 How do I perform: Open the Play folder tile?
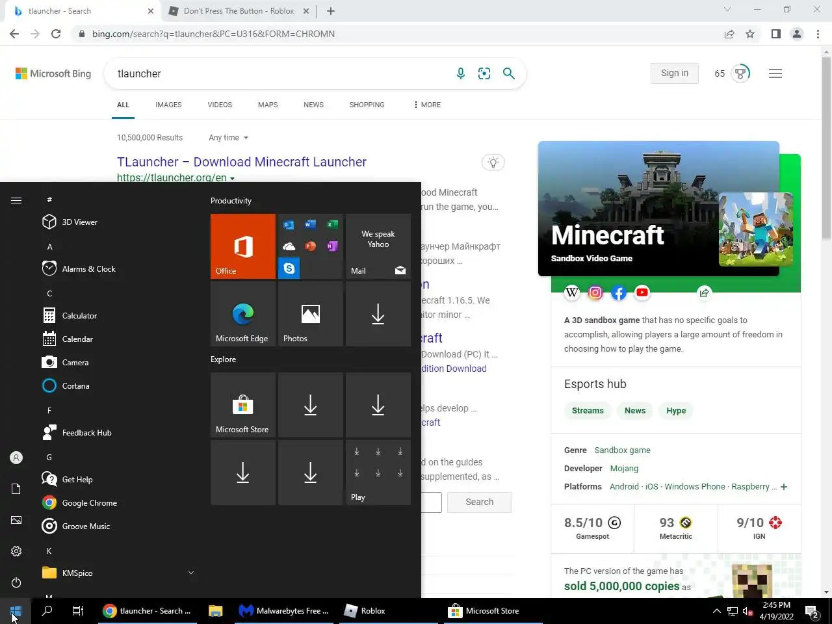[378, 473]
